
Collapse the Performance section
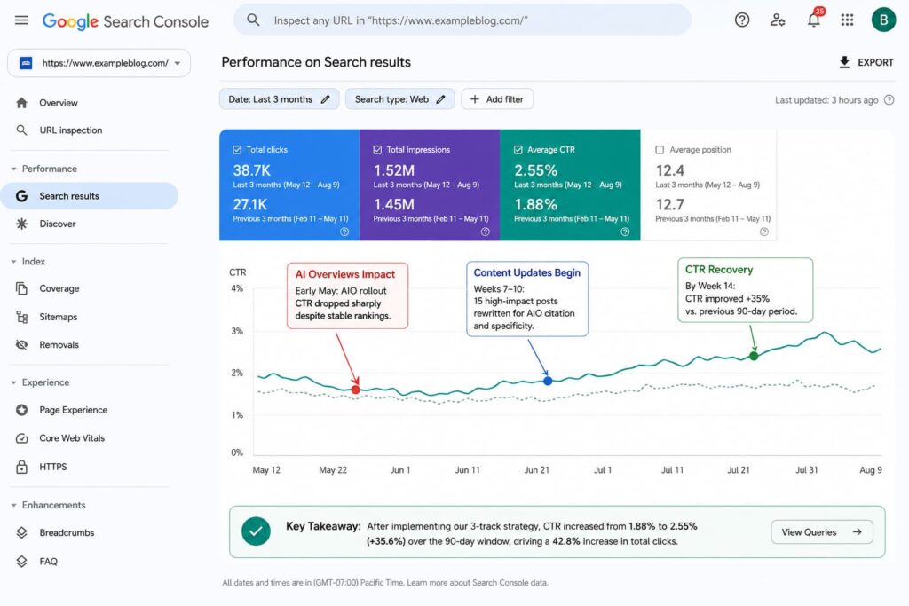pyautogui.click(x=13, y=169)
